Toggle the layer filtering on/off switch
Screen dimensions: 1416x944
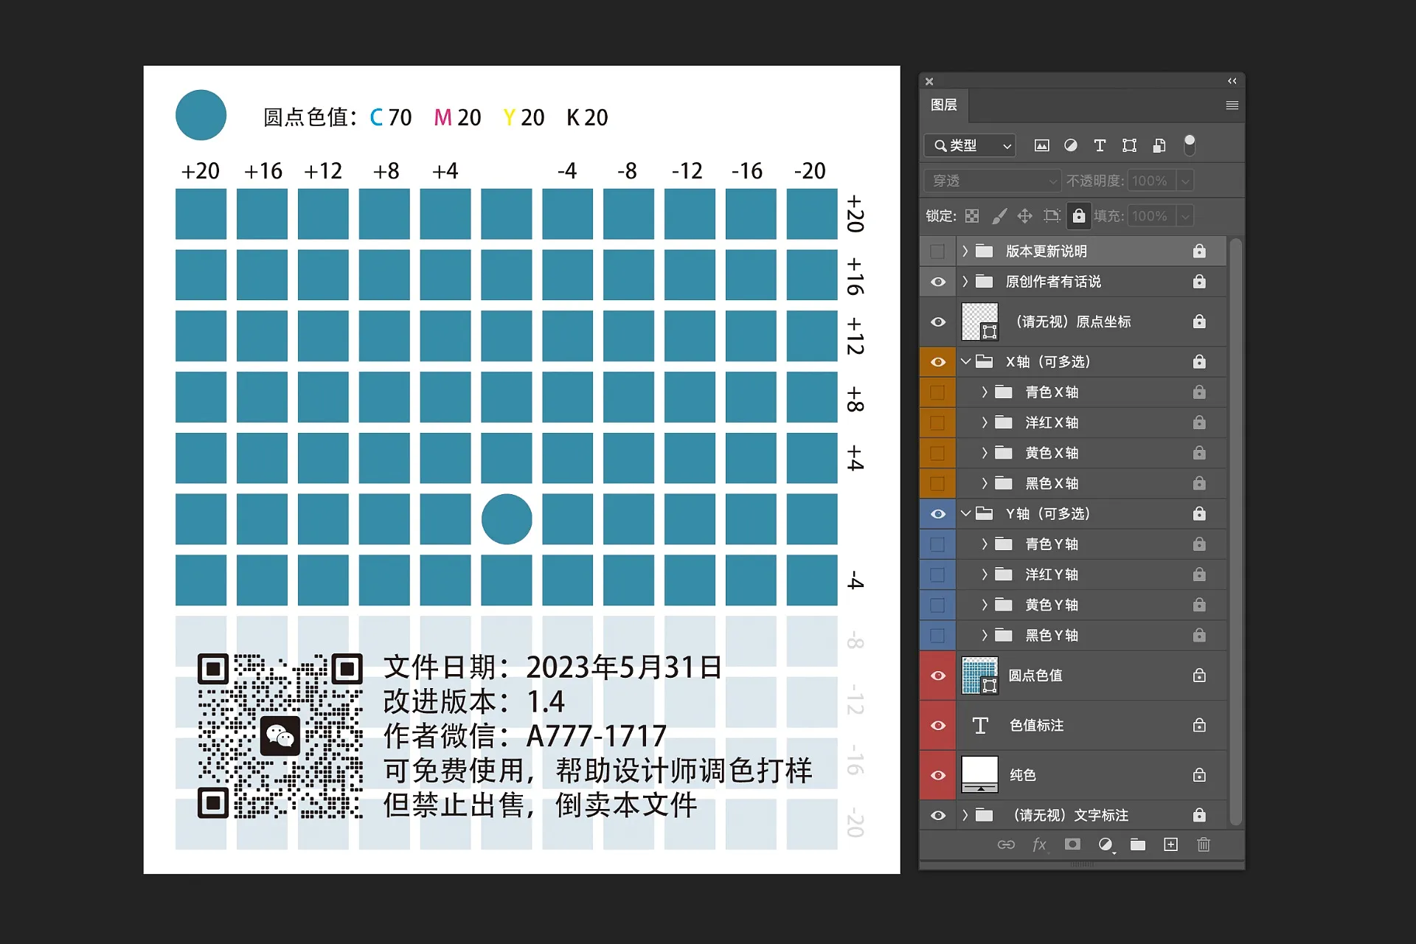click(x=1189, y=145)
